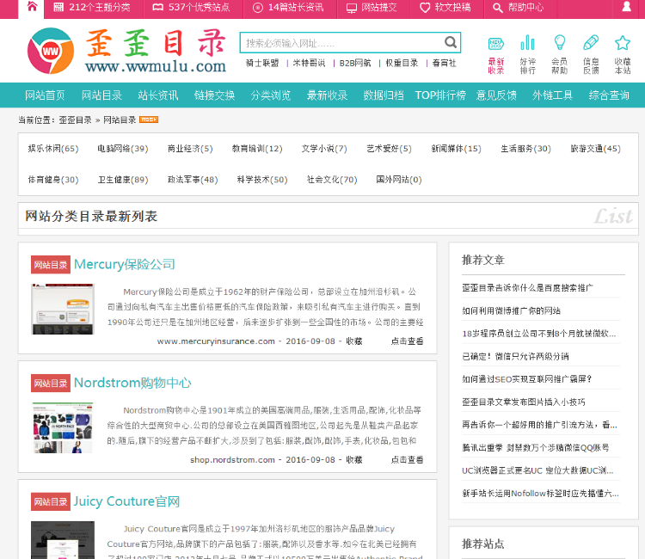Open the 骑士联盟 link under search

click(262, 63)
